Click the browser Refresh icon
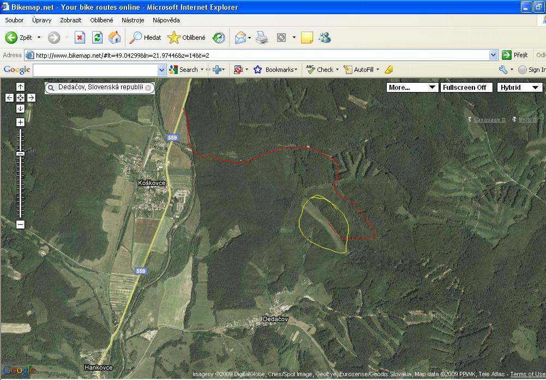546x380 pixels. click(97, 38)
